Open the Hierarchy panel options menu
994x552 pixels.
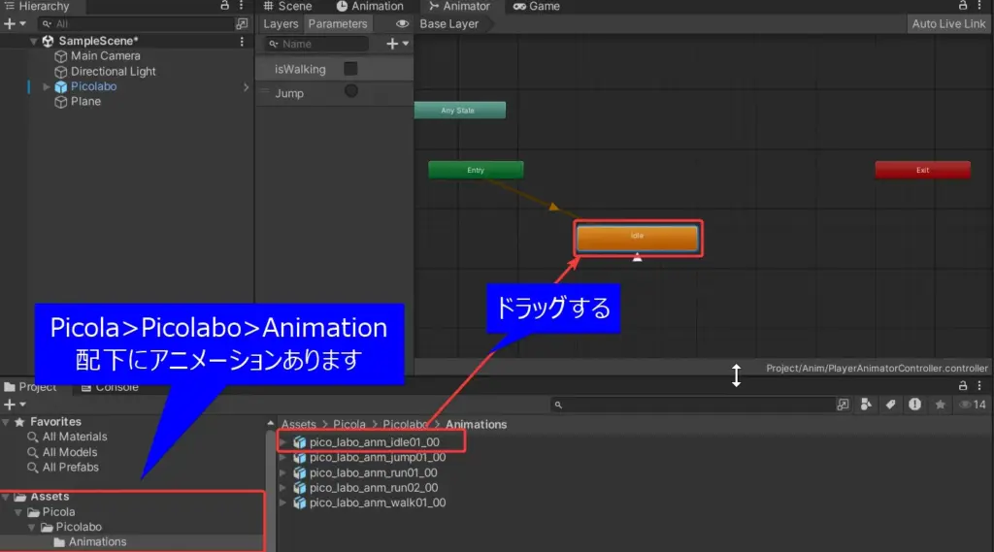(242, 5)
